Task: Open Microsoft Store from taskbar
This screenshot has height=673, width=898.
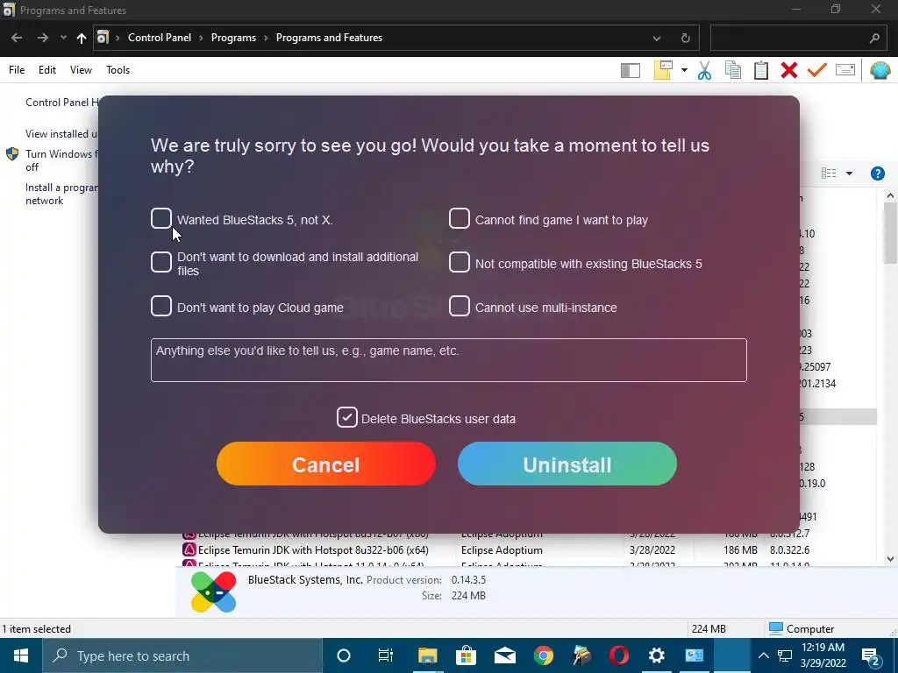Action: click(x=466, y=655)
